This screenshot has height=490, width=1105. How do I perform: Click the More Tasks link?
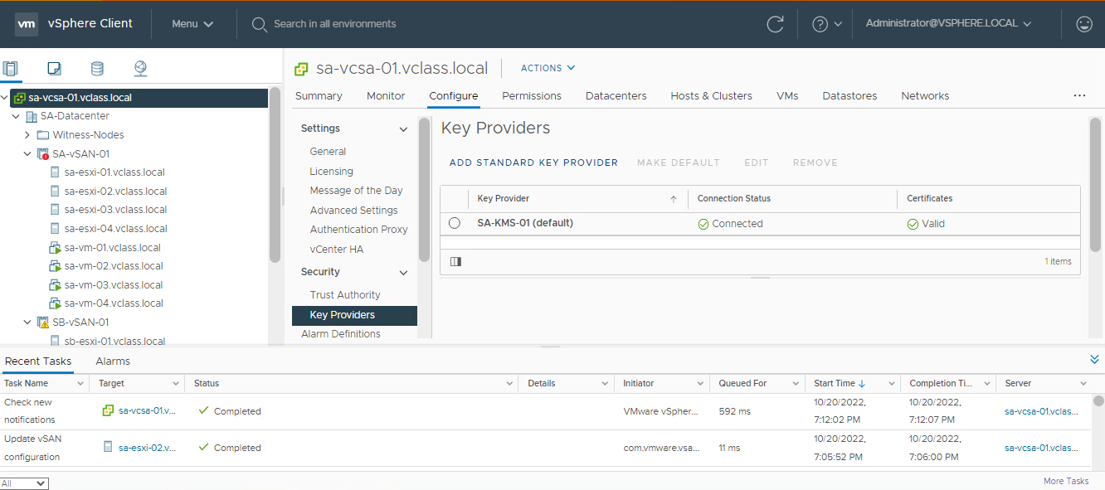1066,481
